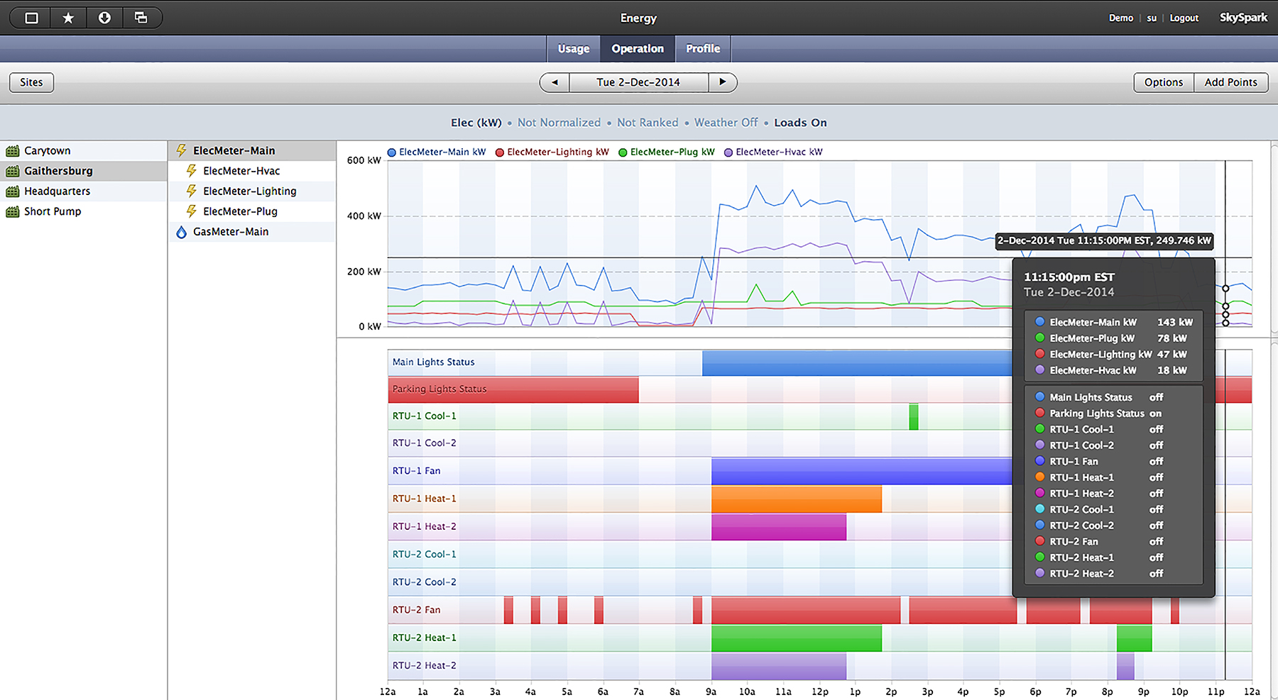The width and height of the screenshot is (1278, 700).
Task: Open the date picker showing Tue 2-Dec-2014
Action: (638, 82)
